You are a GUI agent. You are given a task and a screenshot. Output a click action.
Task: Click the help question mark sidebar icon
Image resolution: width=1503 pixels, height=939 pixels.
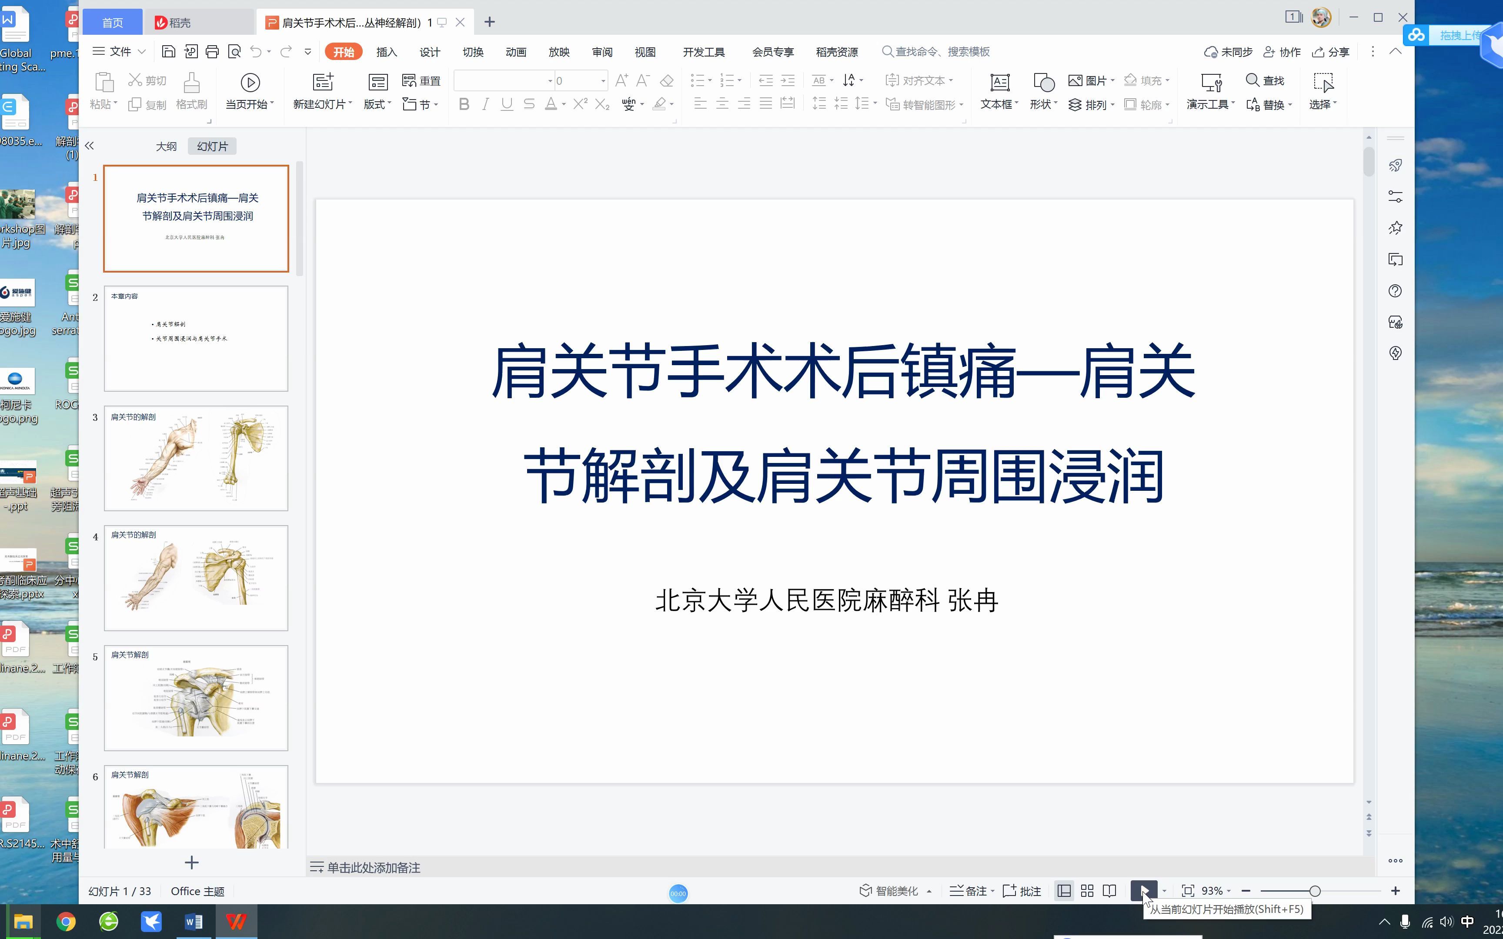point(1395,291)
